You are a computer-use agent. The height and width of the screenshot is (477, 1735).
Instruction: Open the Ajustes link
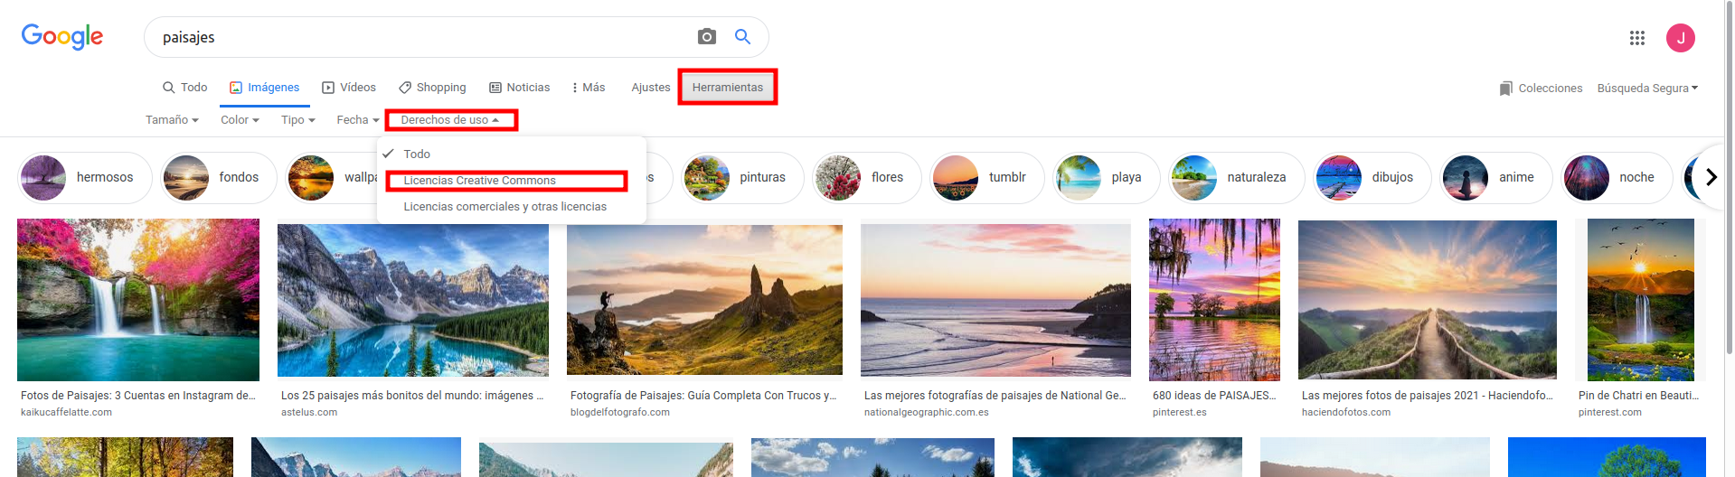pos(650,88)
